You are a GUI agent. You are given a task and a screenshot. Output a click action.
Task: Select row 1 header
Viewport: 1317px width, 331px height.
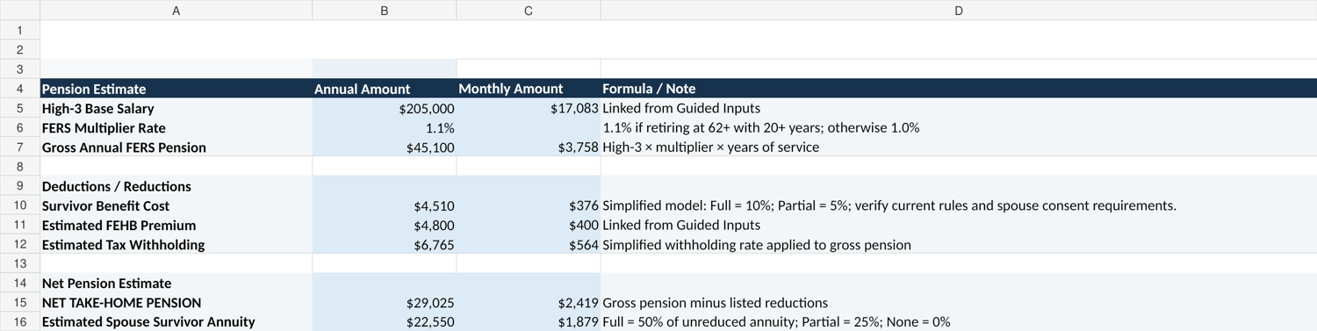pos(20,30)
